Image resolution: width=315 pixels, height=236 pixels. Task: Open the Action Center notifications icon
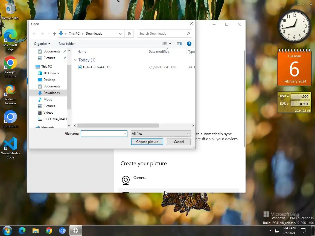point(303,231)
